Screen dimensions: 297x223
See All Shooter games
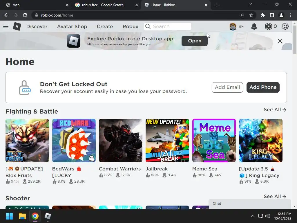(275, 197)
